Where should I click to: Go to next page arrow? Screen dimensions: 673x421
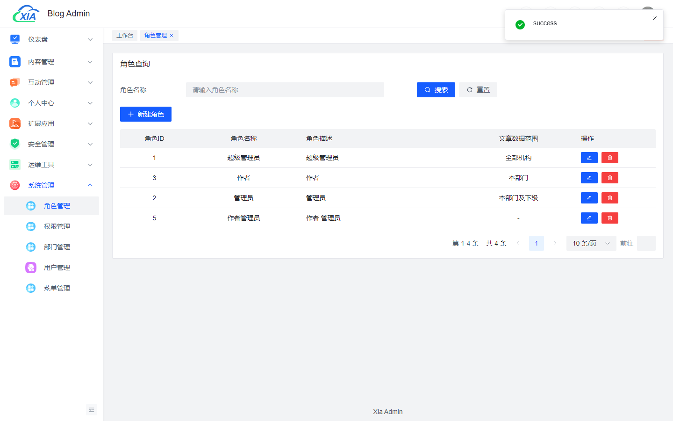[x=555, y=243]
